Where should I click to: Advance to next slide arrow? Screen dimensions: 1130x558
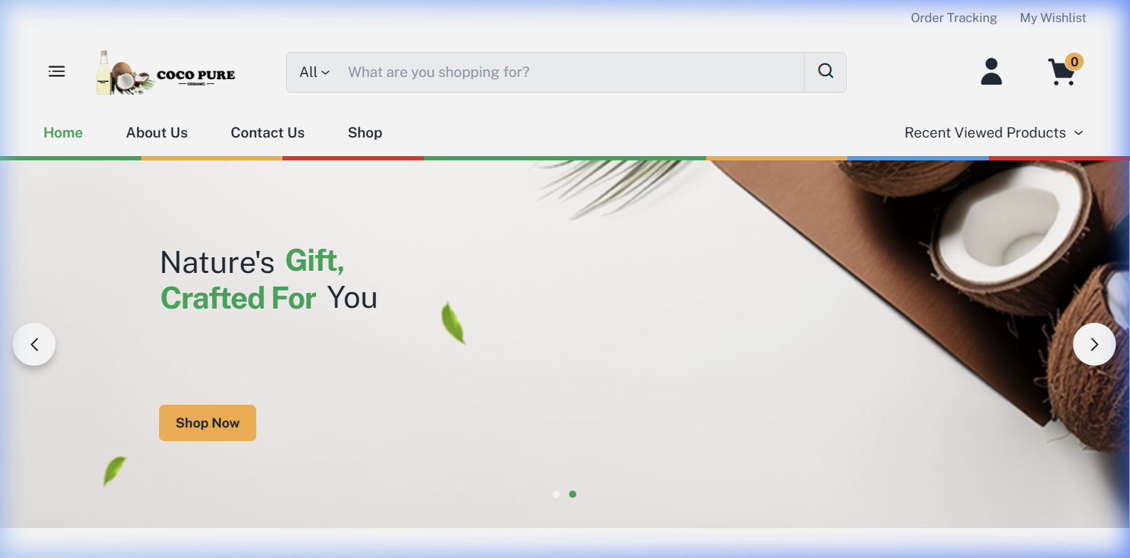click(1094, 344)
